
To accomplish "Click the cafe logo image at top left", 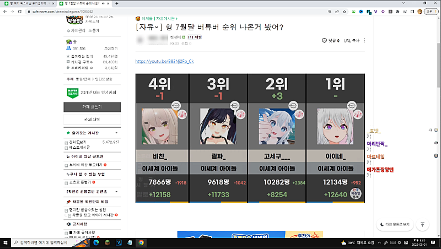I will (74, 20).
